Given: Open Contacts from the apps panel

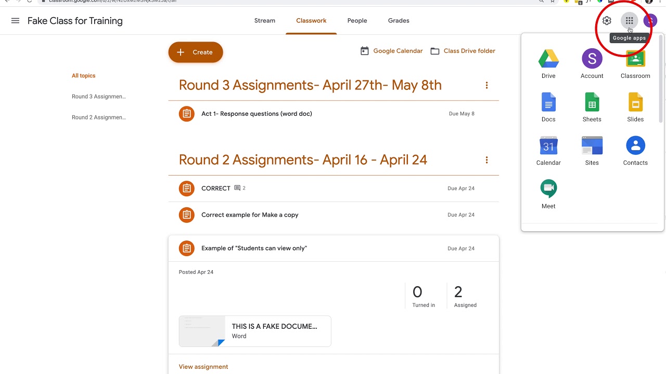Looking at the screenshot, I should coord(635,151).
